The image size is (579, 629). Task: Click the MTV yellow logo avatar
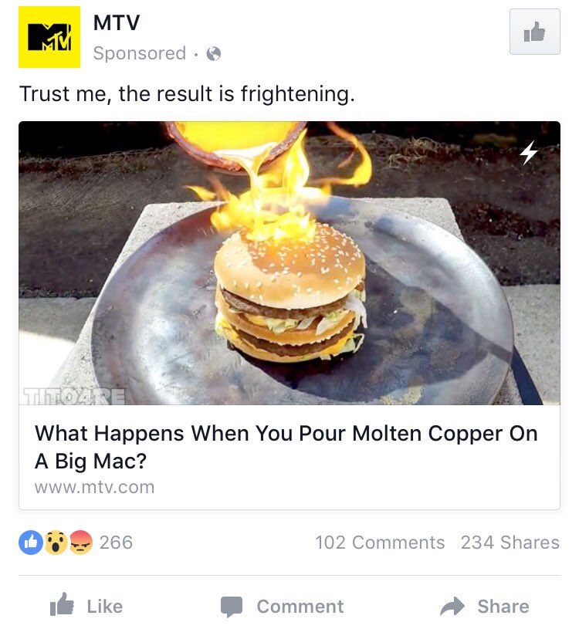(49, 37)
